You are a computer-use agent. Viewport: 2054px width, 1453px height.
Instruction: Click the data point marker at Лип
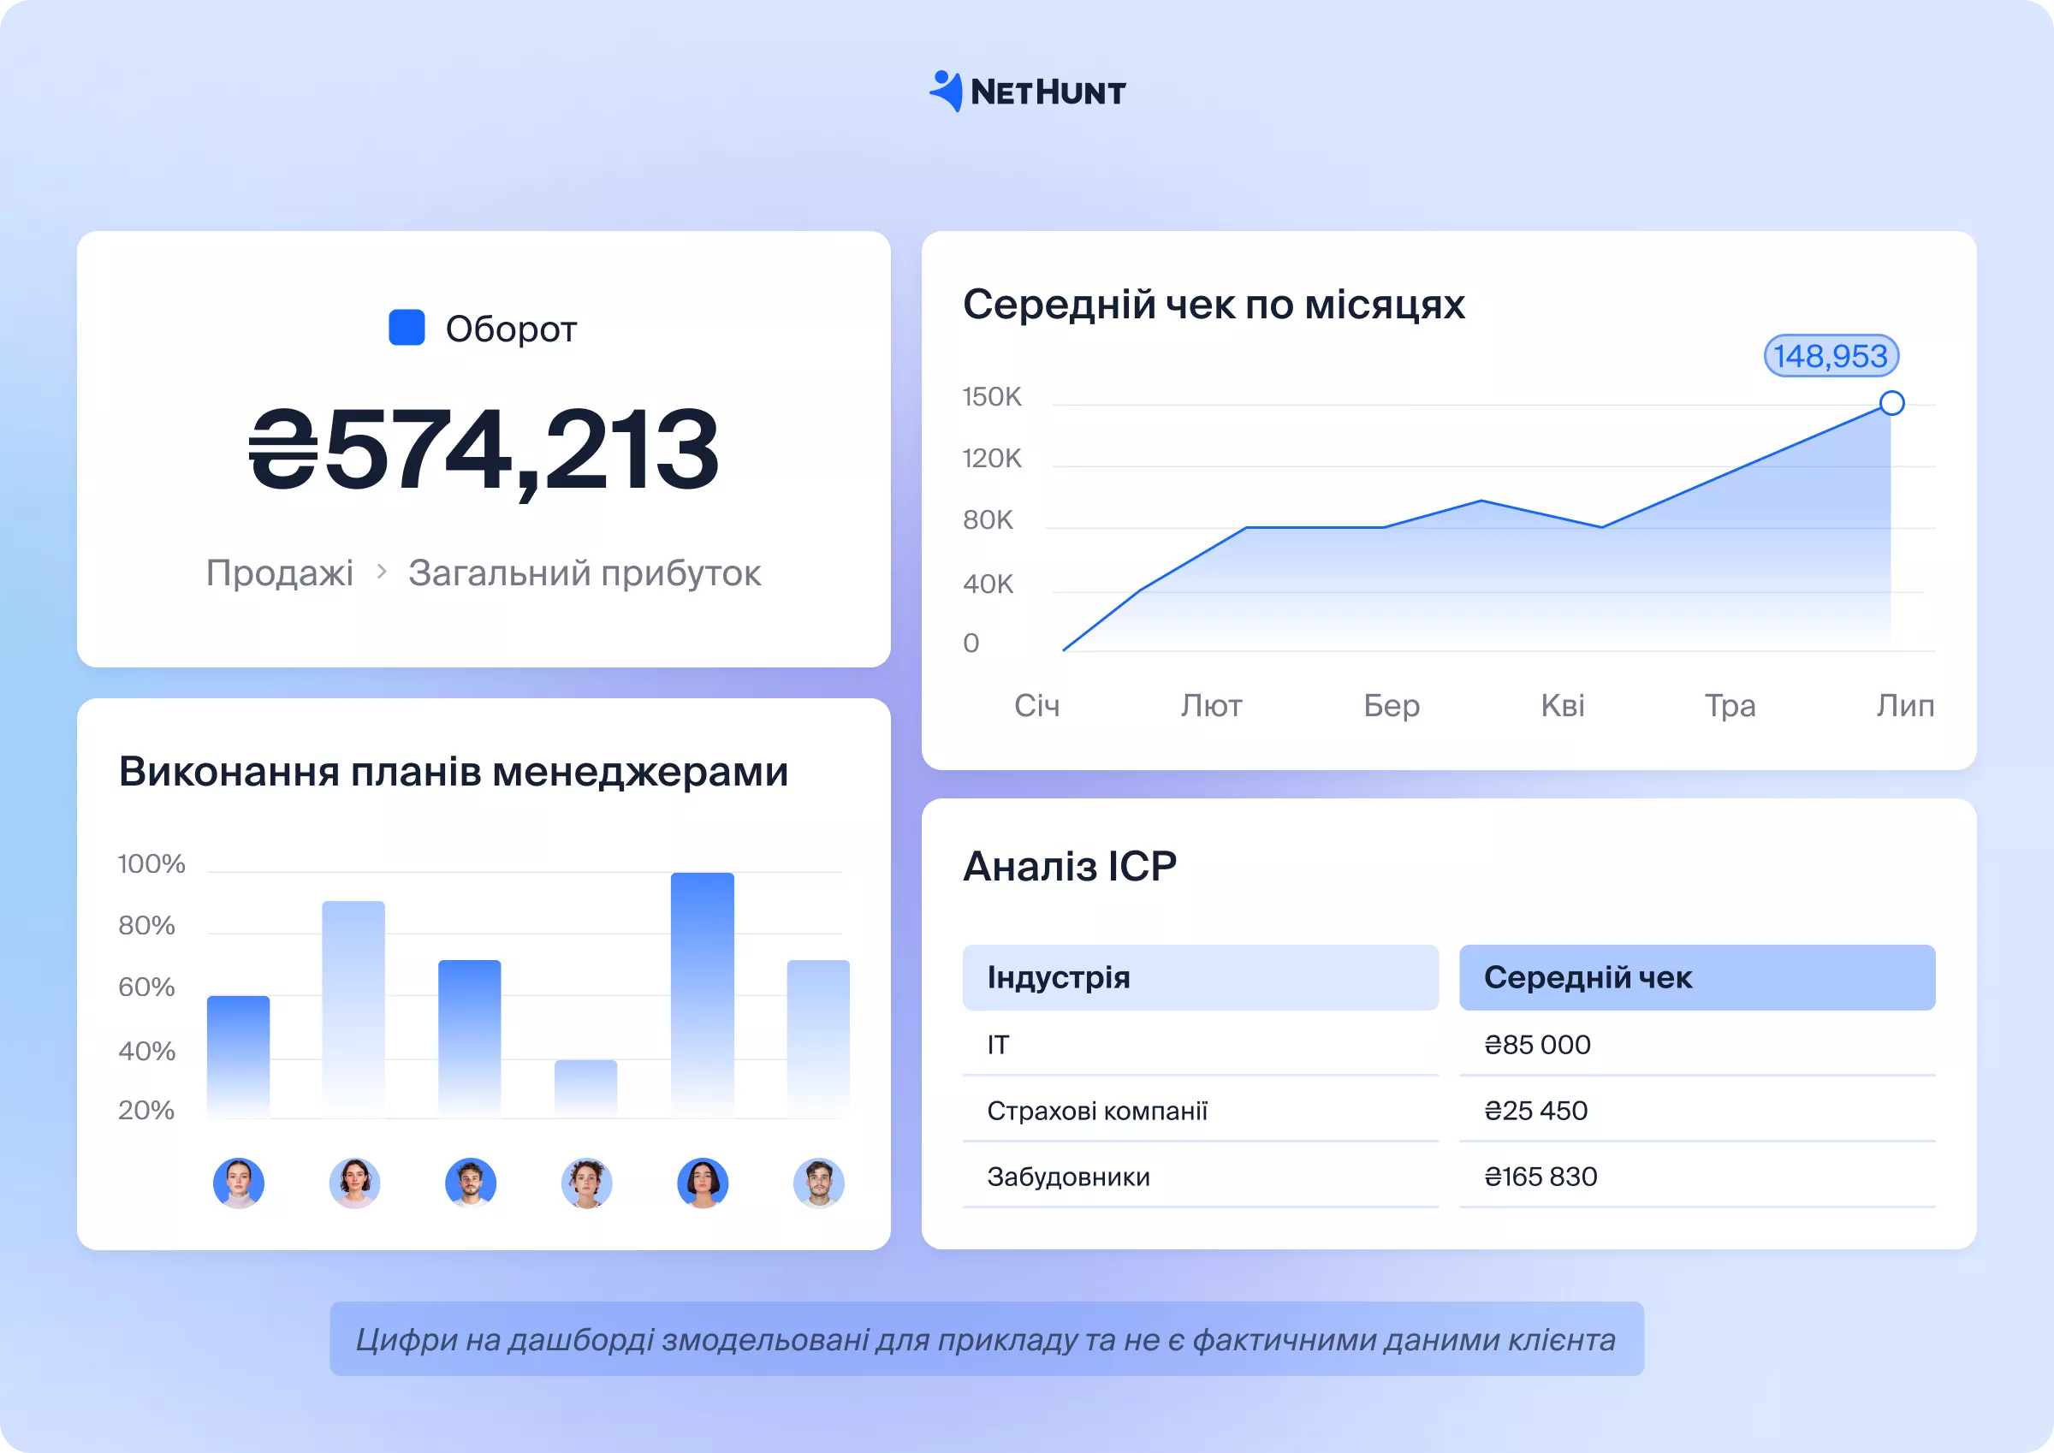[x=1891, y=404]
